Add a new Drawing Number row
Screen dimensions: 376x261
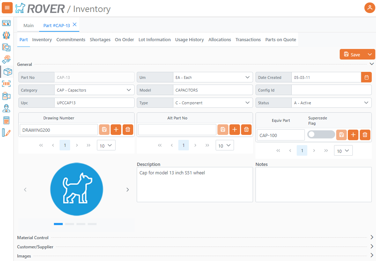[116, 130]
